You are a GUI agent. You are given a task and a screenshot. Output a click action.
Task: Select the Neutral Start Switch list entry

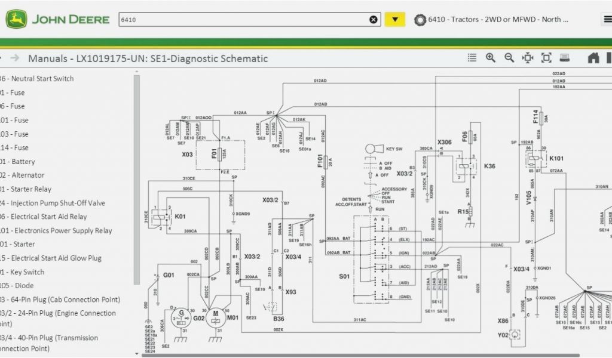point(42,79)
